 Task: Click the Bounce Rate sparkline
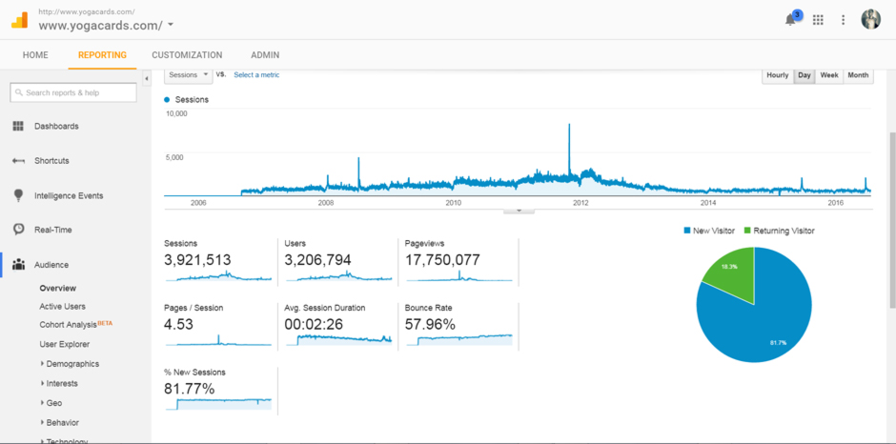[459, 340]
